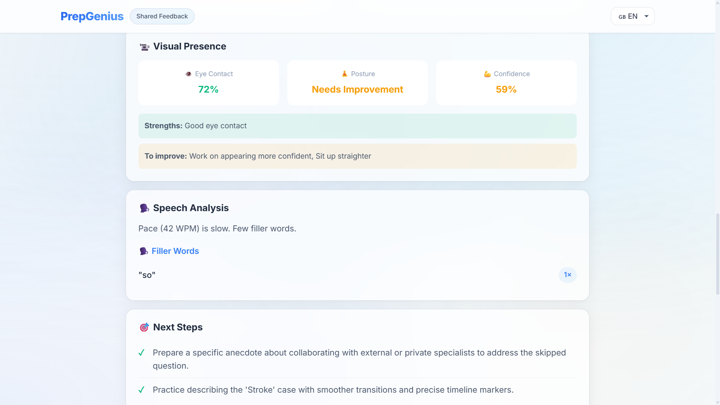Click the 1× filler word count badge
720x405 pixels.
pyautogui.click(x=567, y=275)
